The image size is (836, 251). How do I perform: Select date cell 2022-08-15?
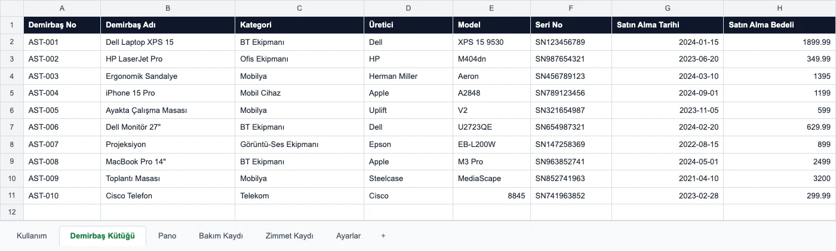click(668, 145)
